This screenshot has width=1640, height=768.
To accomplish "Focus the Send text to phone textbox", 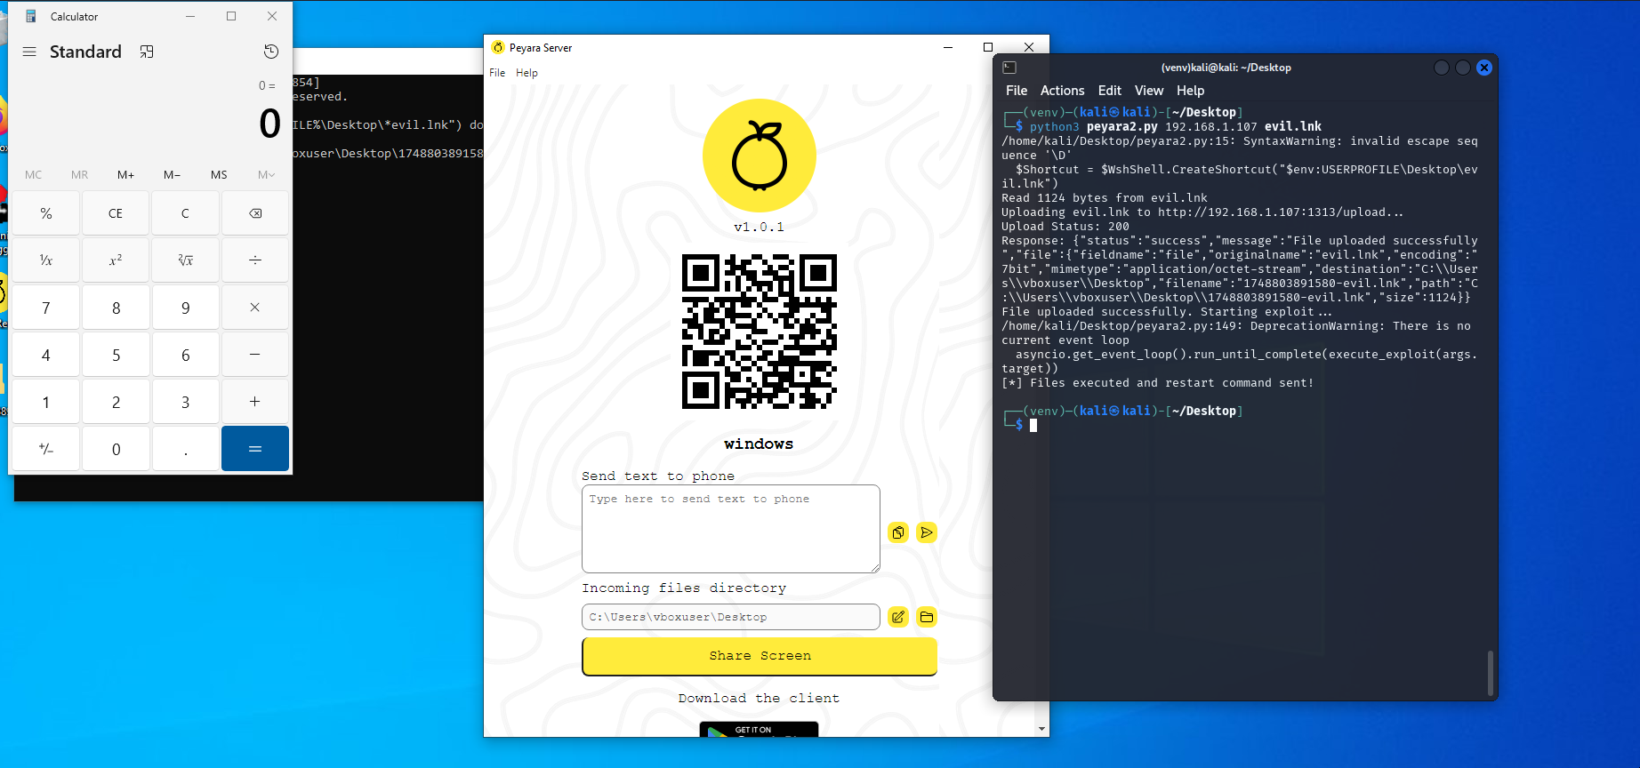I will coord(731,529).
